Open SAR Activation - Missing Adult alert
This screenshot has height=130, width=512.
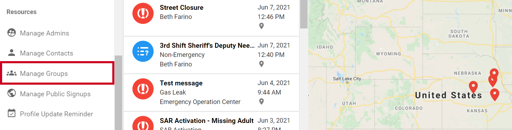point(211,121)
